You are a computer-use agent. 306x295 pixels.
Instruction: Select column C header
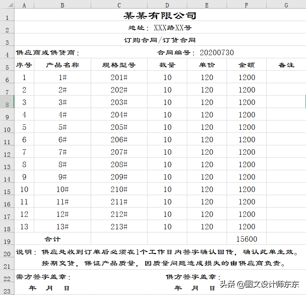click(x=119, y=5)
